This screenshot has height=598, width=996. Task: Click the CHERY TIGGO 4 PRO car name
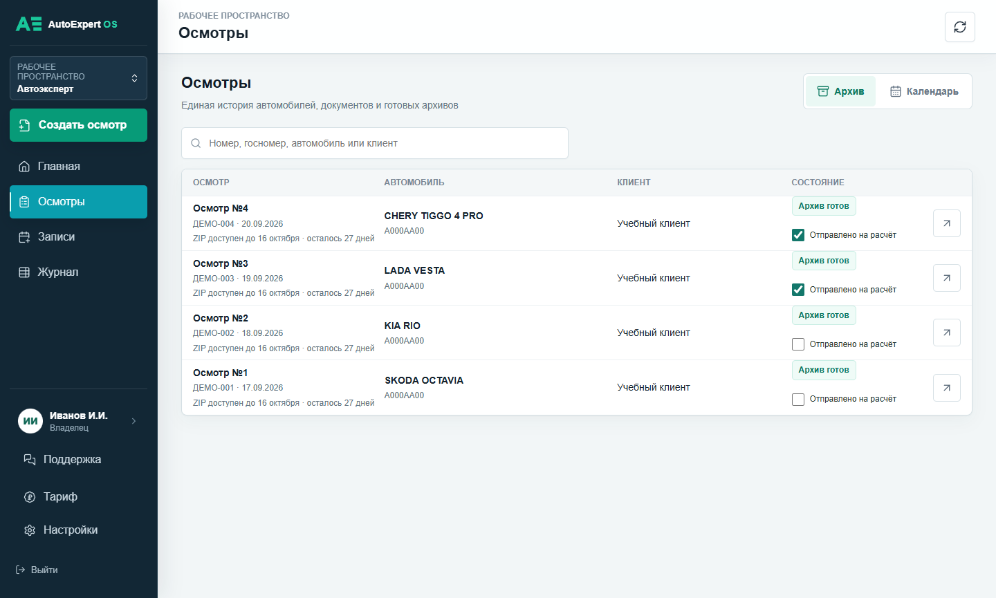coord(434,216)
